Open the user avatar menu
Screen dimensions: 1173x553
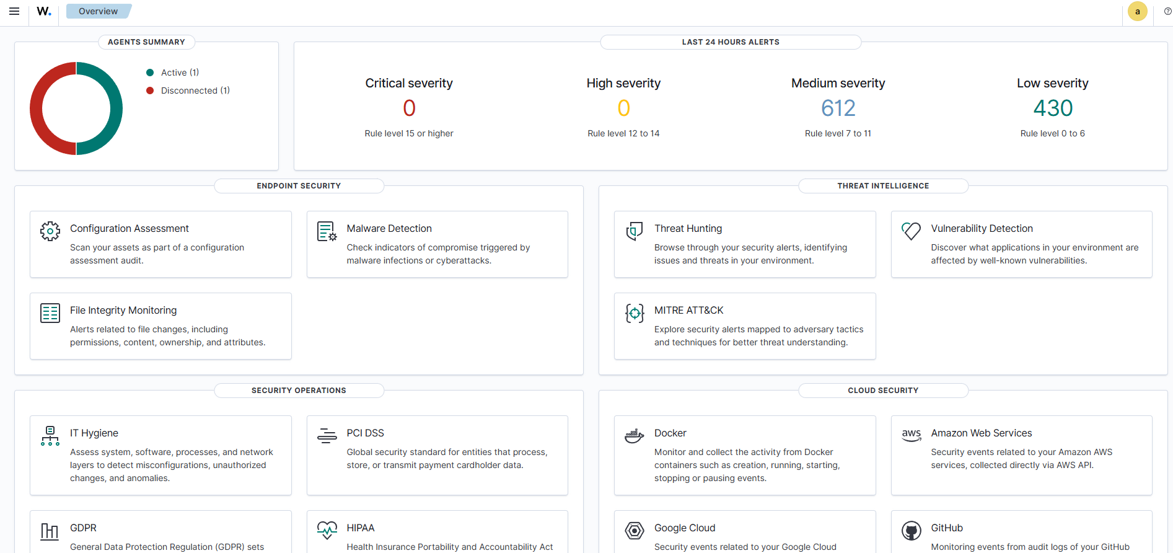(x=1137, y=11)
